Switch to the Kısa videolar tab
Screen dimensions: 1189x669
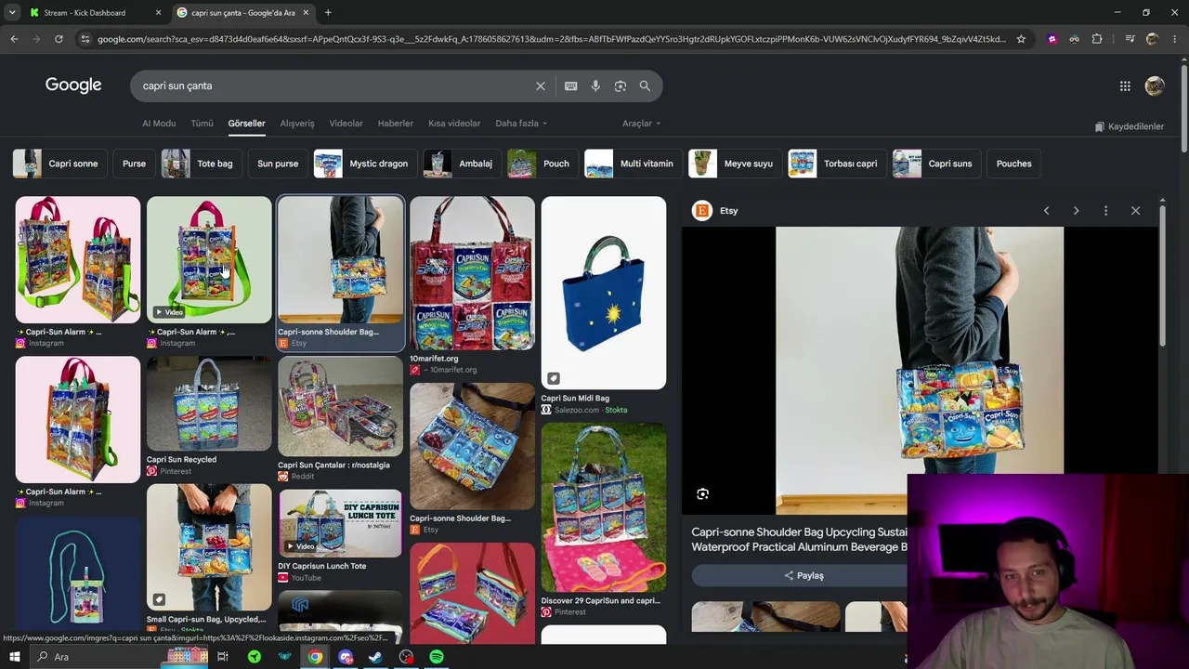click(x=454, y=124)
